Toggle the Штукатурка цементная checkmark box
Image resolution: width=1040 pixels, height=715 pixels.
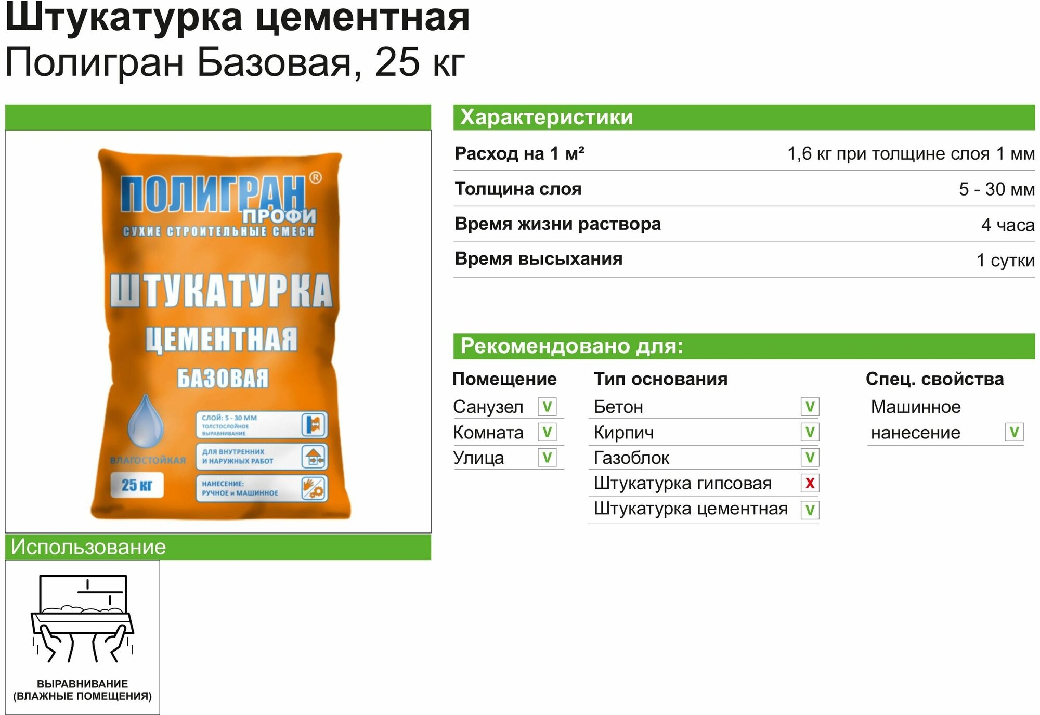pos(810,510)
